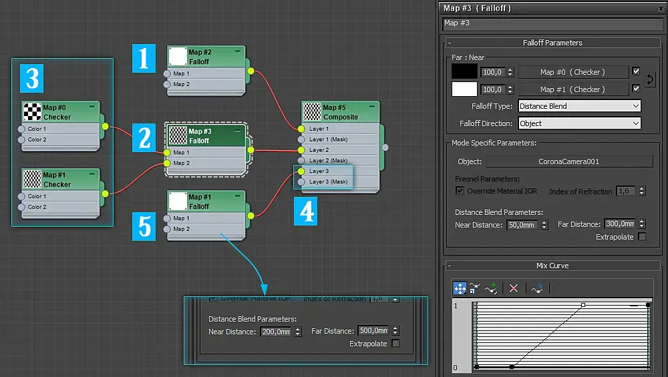Open the Falloff Direction dropdown

(x=579, y=123)
